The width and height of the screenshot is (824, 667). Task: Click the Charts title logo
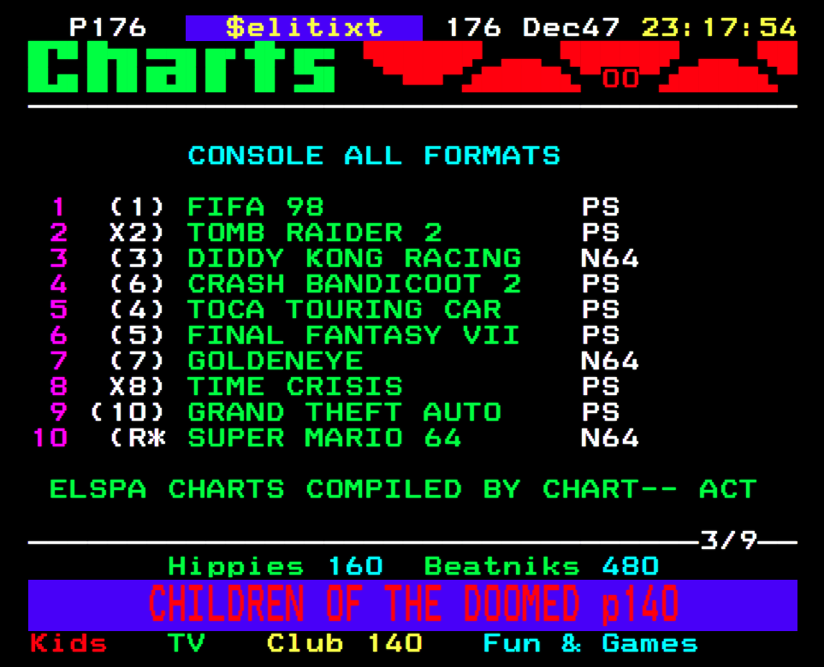coord(181,67)
